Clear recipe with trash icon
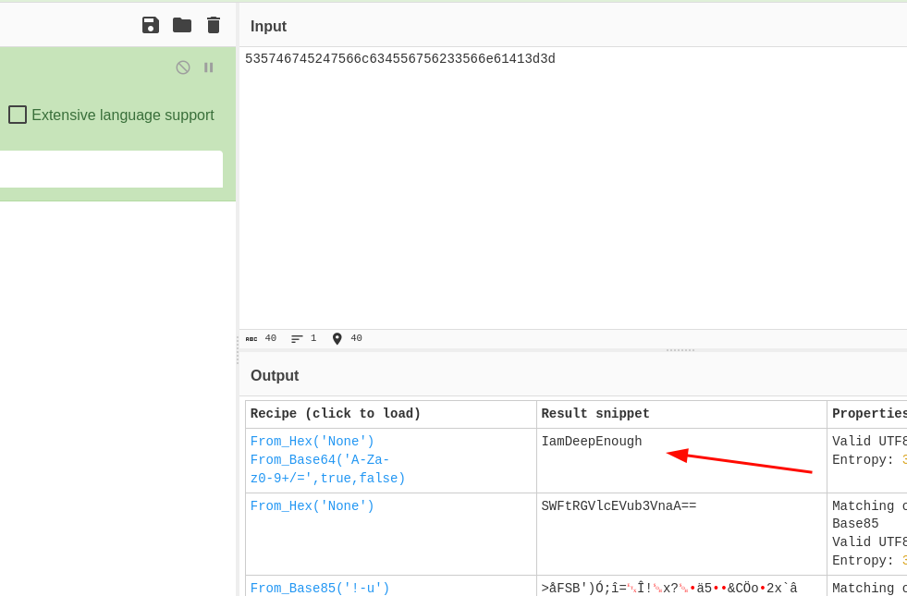Screen dimensions: 907x596 coord(214,25)
